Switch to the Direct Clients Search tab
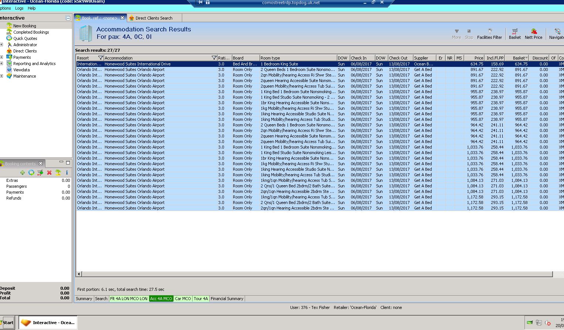Viewport: 564px width, 330px height. click(154, 18)
